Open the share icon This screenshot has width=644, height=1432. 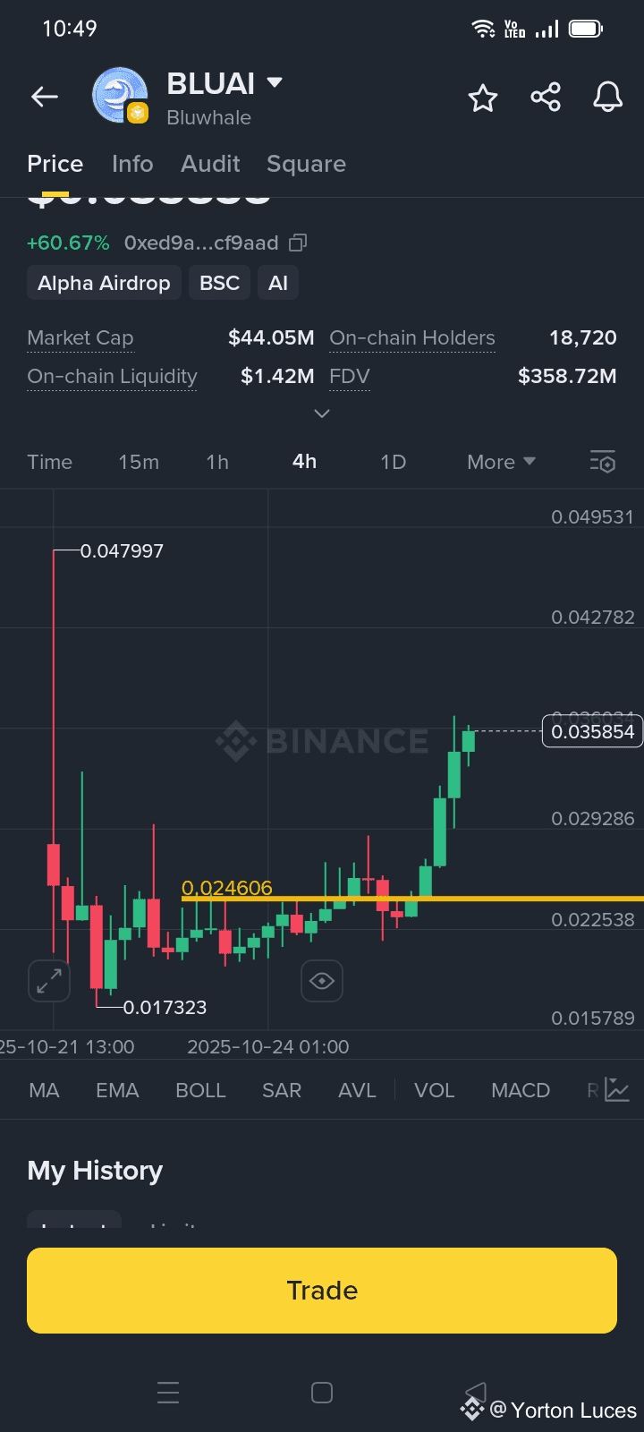point(546,97)
